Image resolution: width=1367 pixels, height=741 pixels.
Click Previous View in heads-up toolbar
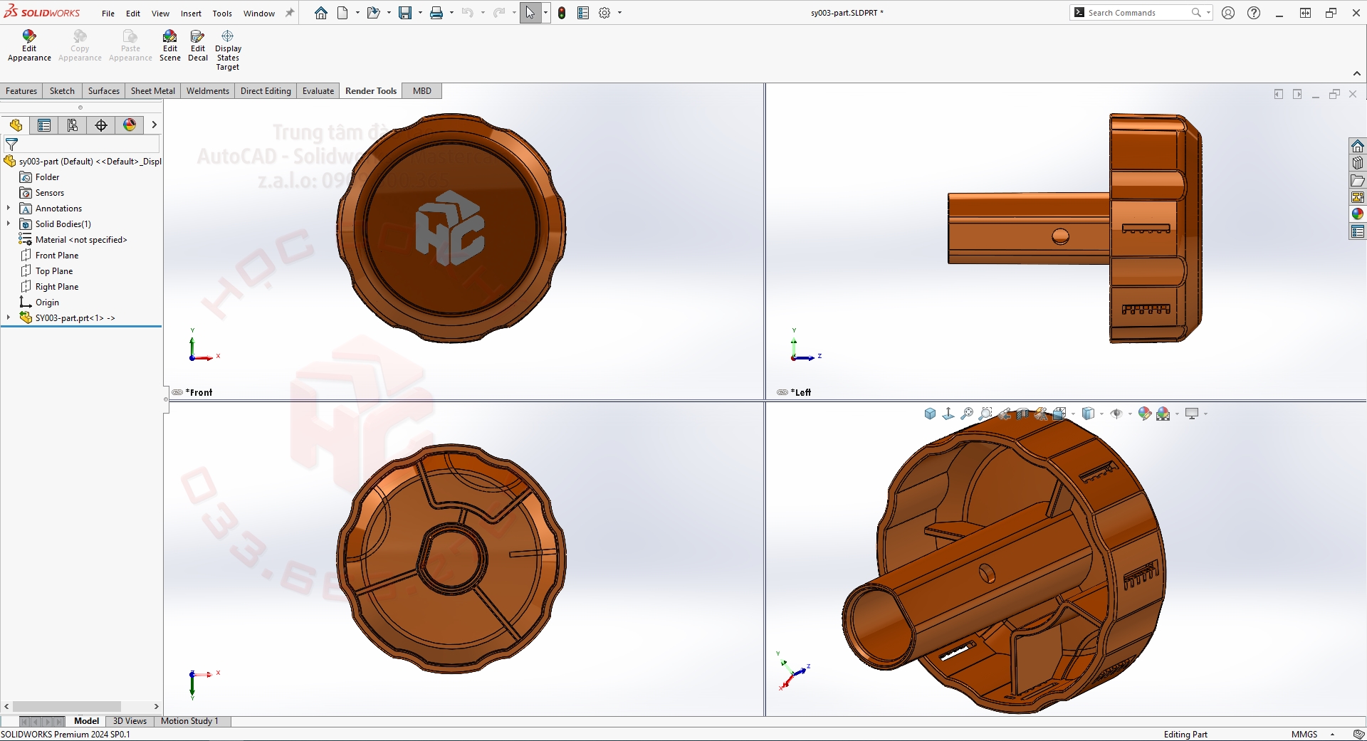[1004, 414]
